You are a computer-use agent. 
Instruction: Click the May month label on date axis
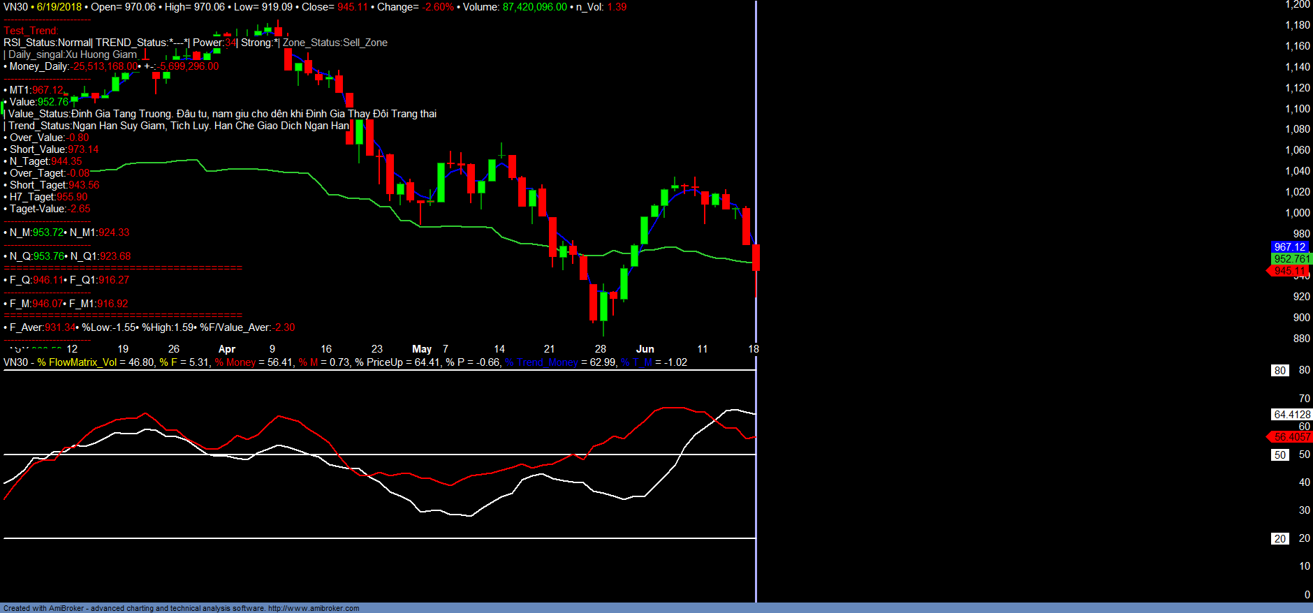422,349
